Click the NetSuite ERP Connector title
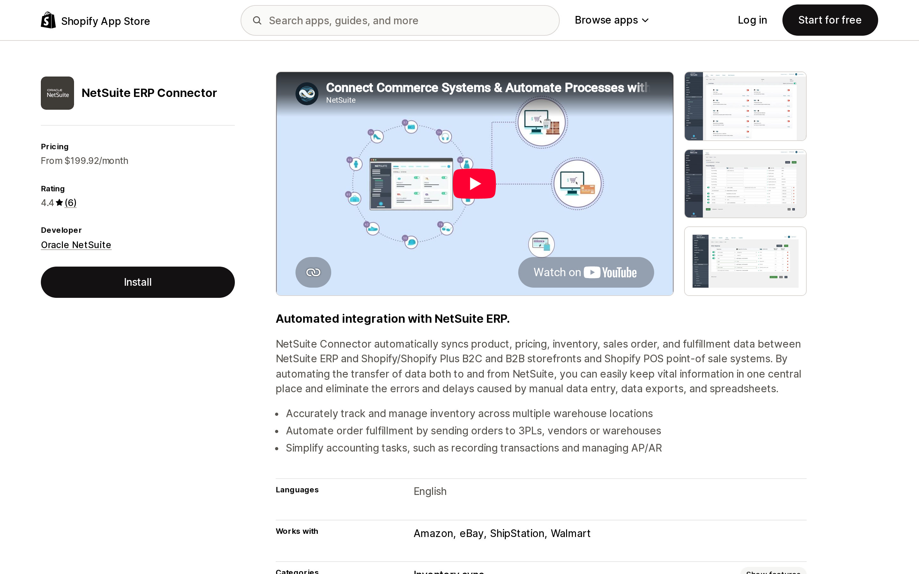919x574 pixels. 149,93
